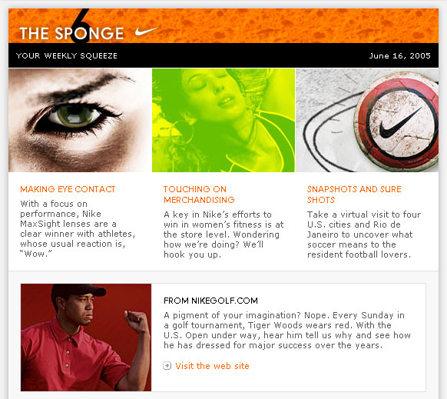Open the Visit the web site link
447x399 pixels.
212,366
